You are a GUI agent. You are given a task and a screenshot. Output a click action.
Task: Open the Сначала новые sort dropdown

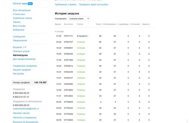tap(79, 19)
